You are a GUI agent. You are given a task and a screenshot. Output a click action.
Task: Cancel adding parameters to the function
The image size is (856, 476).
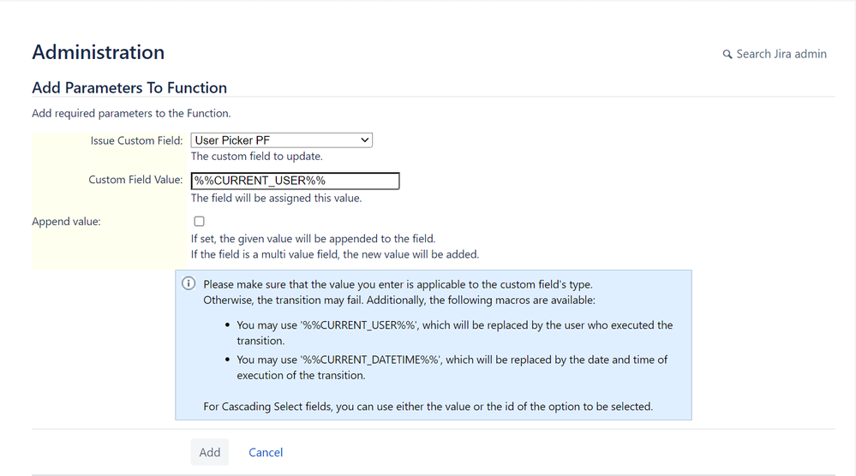pyautogui.click(x=266, y=452)
